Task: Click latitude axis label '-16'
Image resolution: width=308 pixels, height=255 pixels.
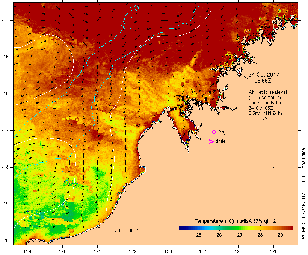Action: click(x=5, y=94)
